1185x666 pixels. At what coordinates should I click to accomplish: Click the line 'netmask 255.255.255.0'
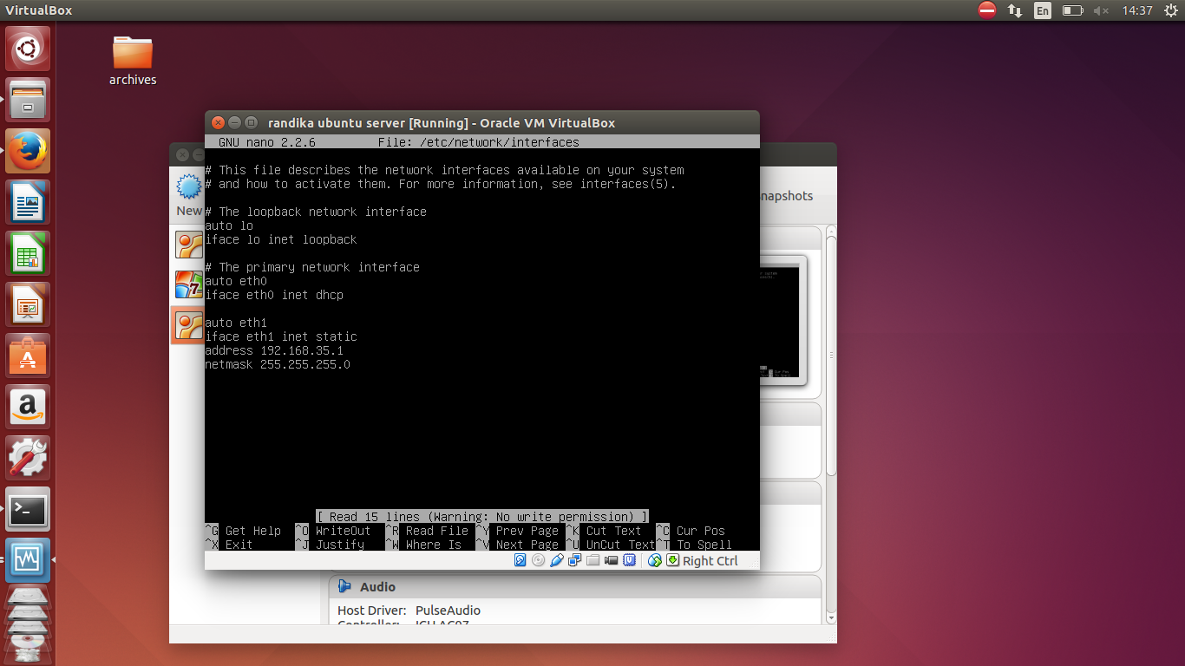[x=278, y=364]
